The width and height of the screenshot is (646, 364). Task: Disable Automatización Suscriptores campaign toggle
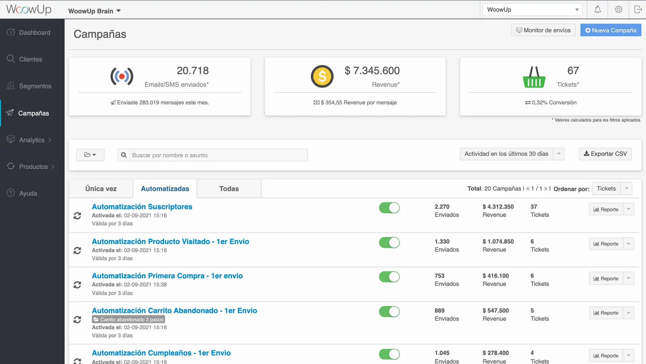389,208
